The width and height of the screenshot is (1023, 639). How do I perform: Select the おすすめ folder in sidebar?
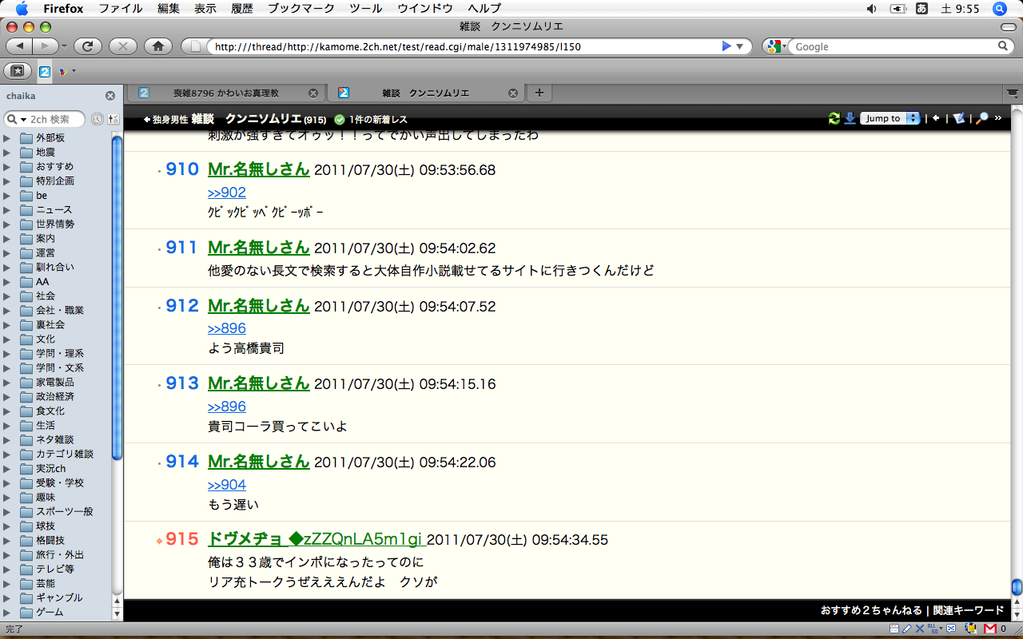click(54, 166)
